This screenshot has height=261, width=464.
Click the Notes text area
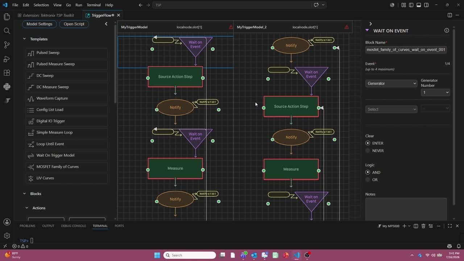click(406, 209)
